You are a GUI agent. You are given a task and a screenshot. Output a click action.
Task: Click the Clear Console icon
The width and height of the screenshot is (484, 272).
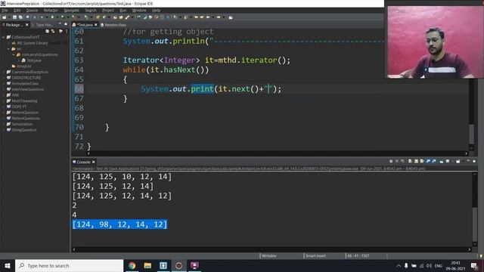(410, 161)
